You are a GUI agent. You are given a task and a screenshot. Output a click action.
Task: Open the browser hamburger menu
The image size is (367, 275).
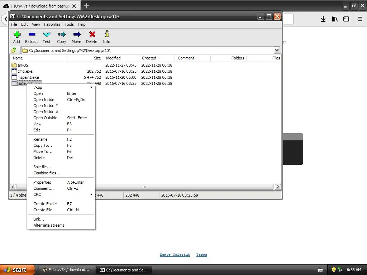coord(360,19)
